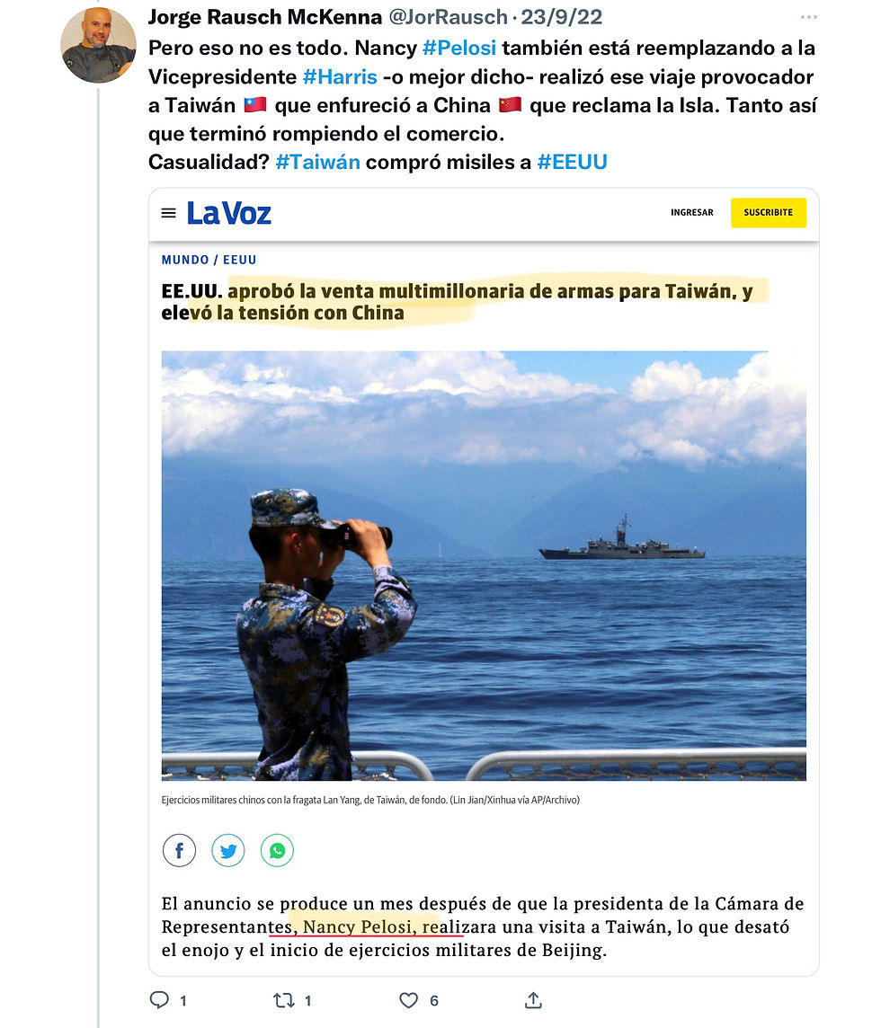Open the #Harris hashtag

(340, 76)
